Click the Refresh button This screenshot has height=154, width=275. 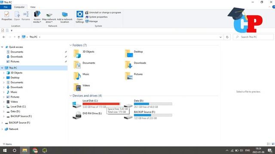click(x=227, y=37)
